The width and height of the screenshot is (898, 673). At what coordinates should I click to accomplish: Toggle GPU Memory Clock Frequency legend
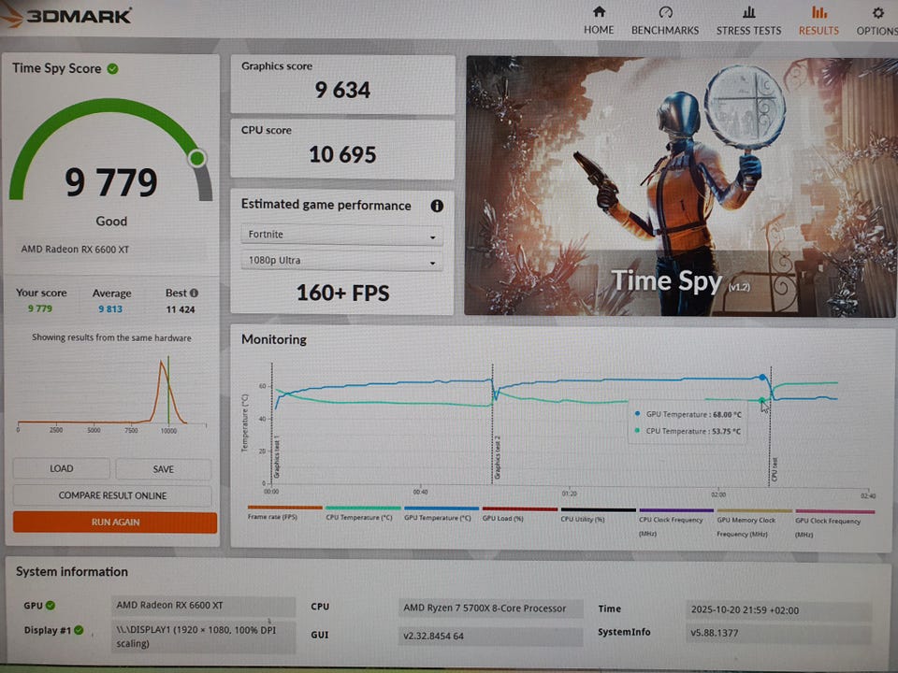[x=754, y=523]
